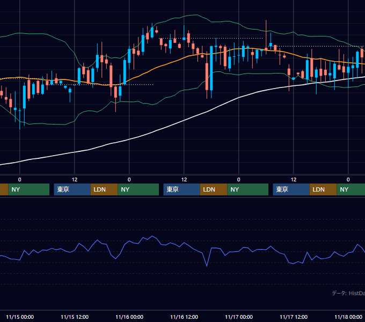
Task: Click the 11/18 00:00 time axis label
Action: coord(348,317)
